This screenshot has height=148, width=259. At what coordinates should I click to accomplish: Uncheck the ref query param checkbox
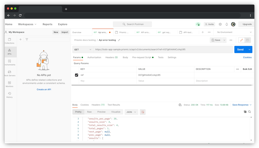[76, 75]
